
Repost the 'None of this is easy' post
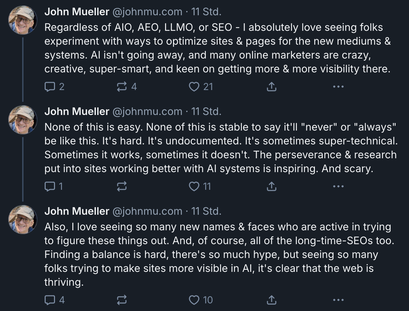tap(122, 187)
